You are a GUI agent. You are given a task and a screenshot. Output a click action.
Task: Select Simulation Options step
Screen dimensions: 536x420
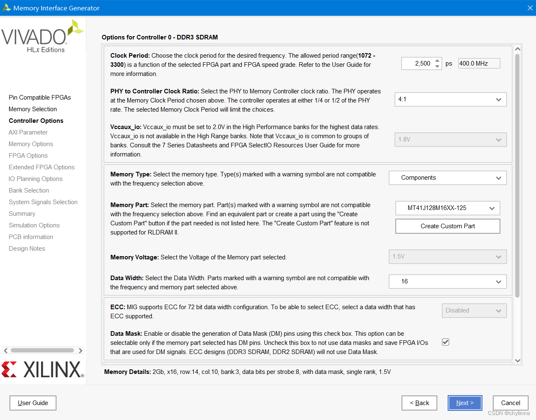coord(34,225)
